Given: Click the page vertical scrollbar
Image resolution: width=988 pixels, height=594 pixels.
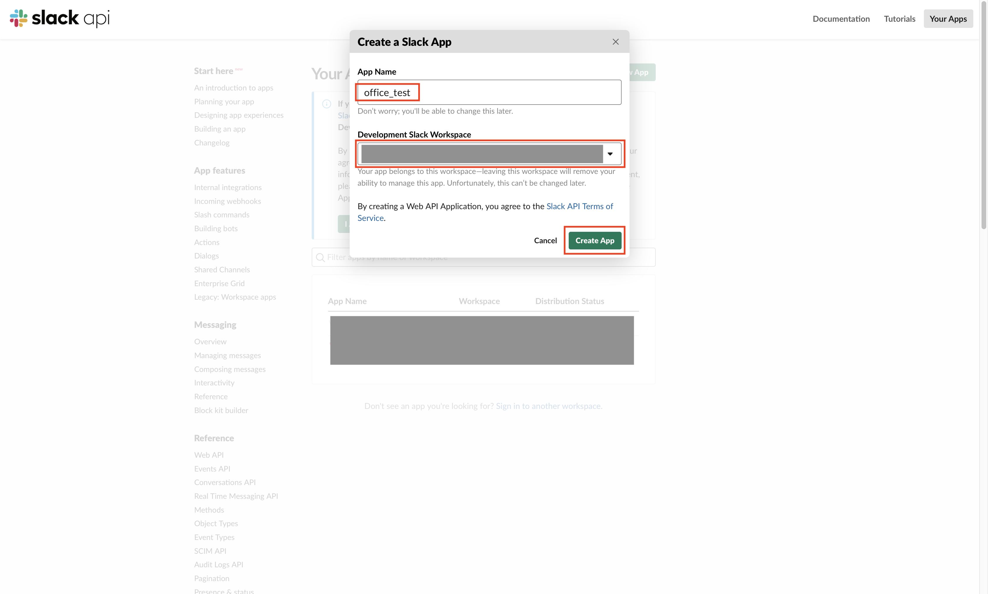Looking at the screenshot, I should point(984,115).
